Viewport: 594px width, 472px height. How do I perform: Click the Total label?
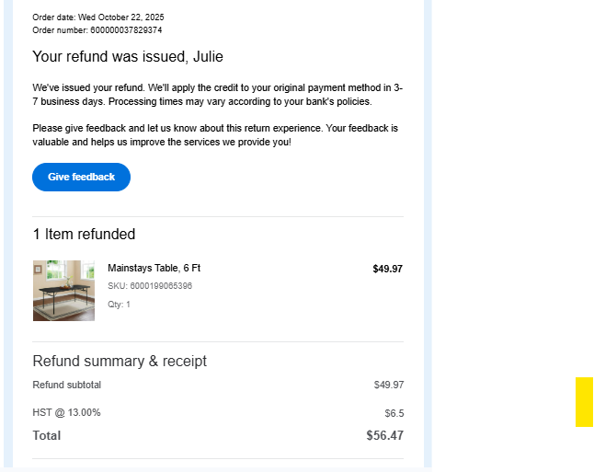[x=46, y=435]
